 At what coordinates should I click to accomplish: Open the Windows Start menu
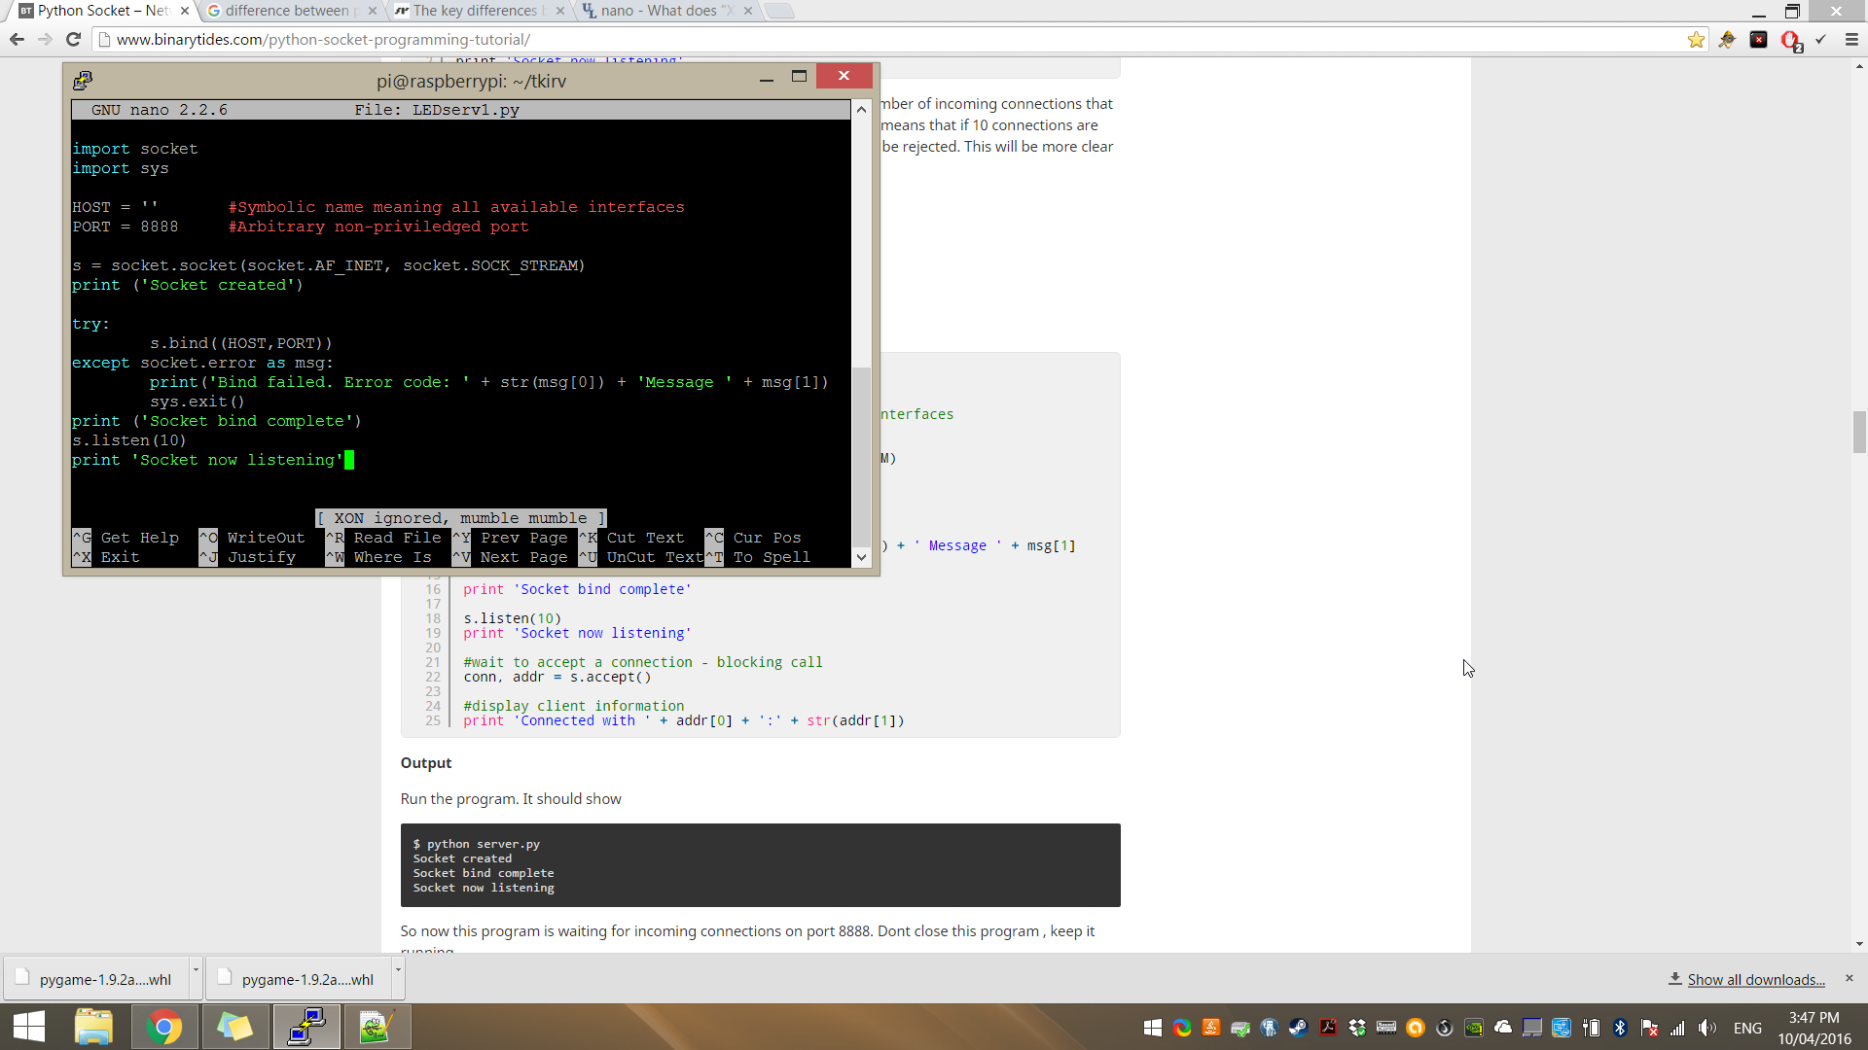[29, 1027]
